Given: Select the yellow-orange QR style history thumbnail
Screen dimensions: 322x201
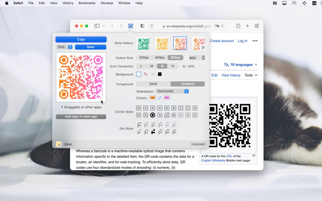Looking at the screenshot, I should (162, 43).
